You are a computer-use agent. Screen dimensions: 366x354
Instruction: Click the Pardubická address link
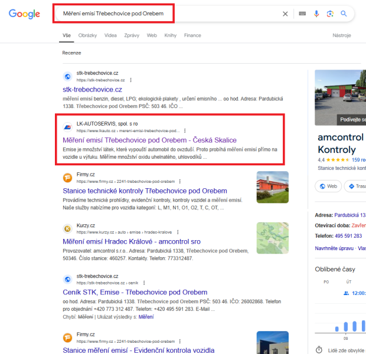coord(350,215)
